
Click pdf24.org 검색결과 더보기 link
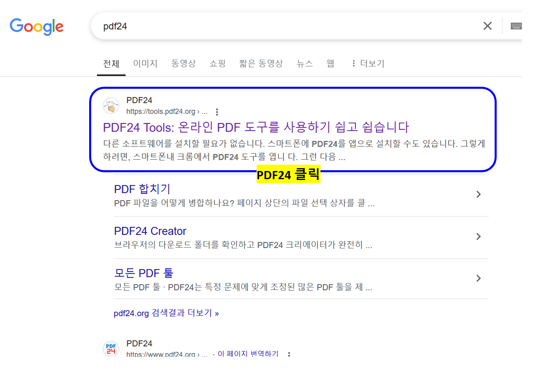tap(166, 313)
